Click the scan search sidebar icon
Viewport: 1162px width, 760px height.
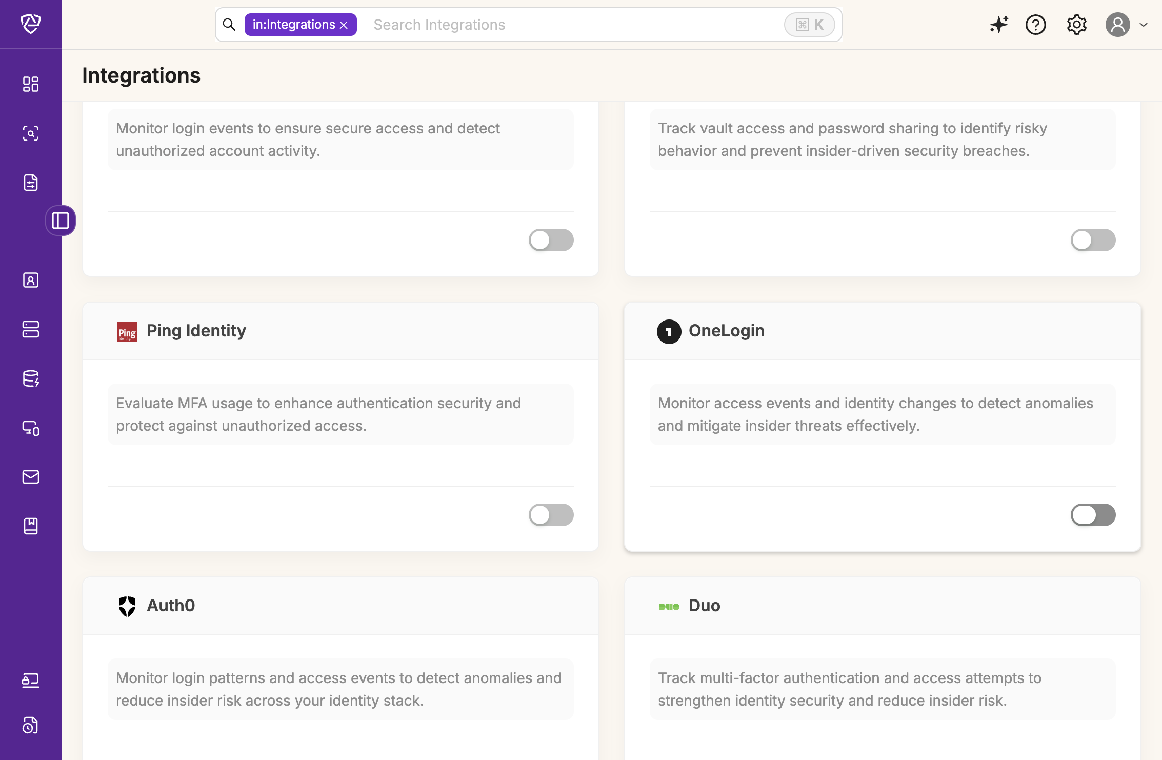(x=31, y=133)
